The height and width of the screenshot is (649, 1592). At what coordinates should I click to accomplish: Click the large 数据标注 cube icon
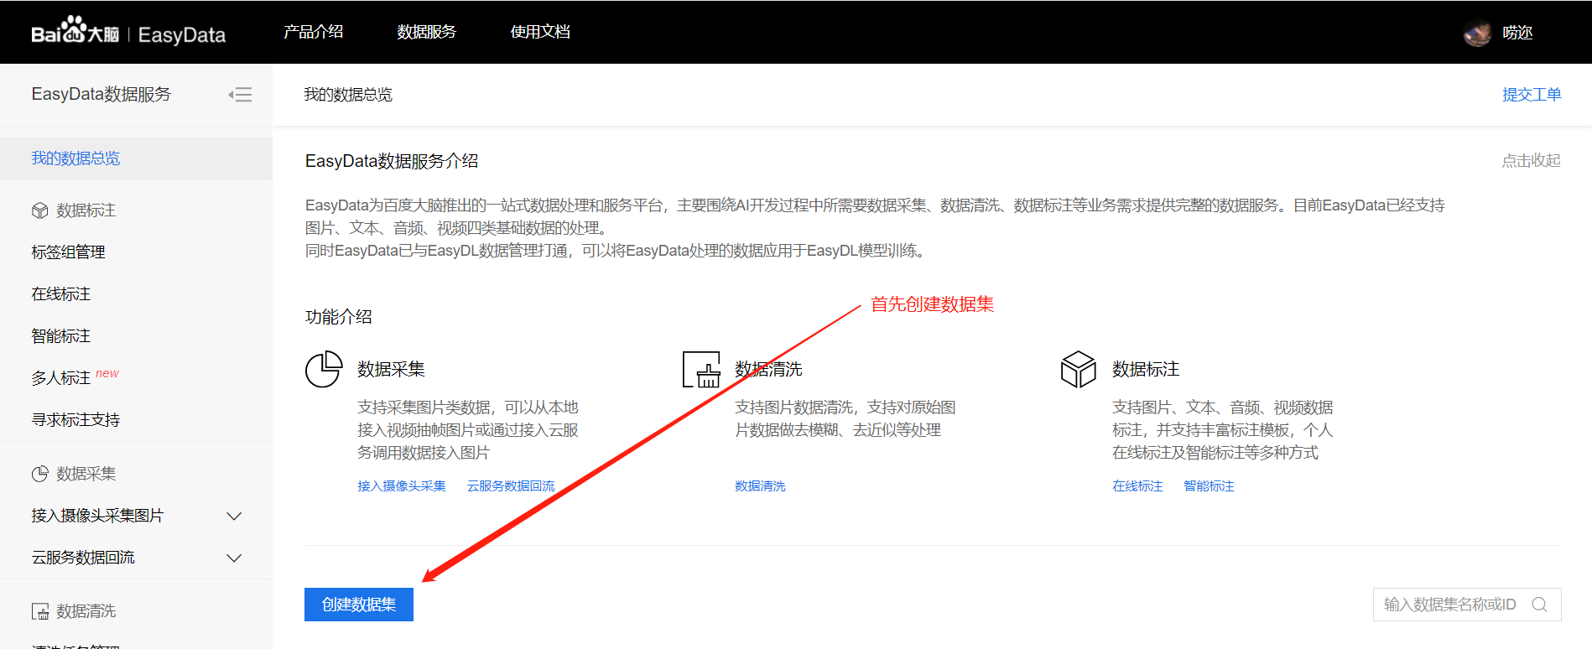point(1079,369)
